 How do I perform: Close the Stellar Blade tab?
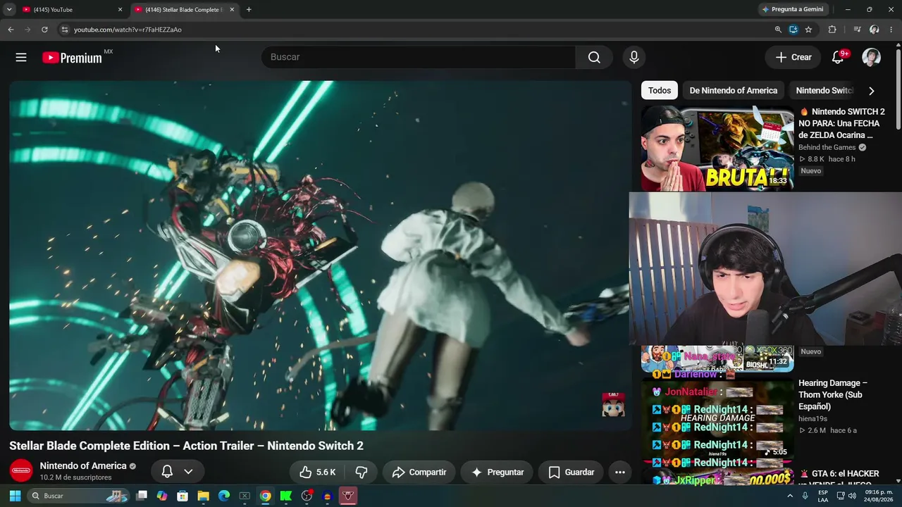click(x=232, y=10)
